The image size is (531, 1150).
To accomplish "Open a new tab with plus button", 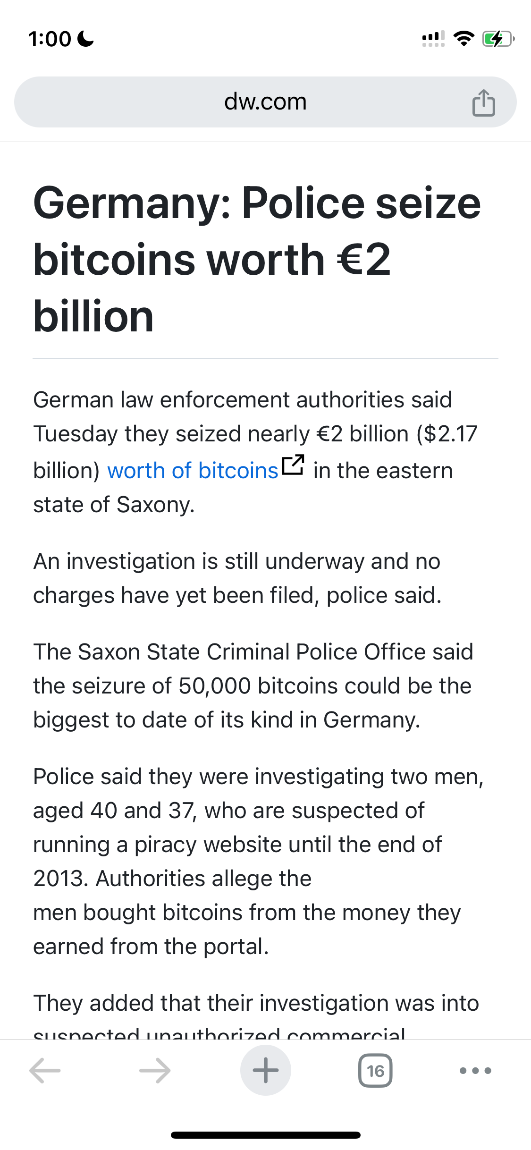I will pos(266,1070).
